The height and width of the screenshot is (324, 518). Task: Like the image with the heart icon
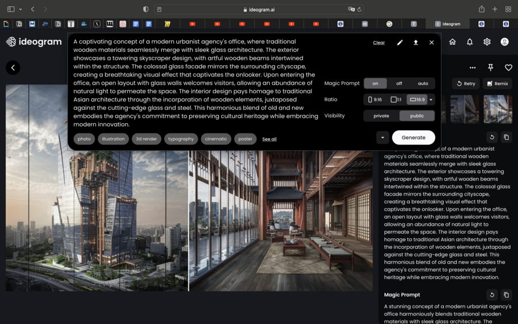508,67
